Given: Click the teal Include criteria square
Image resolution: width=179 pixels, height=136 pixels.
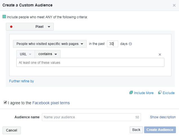Looking at the screenshot, I should 4,17.
